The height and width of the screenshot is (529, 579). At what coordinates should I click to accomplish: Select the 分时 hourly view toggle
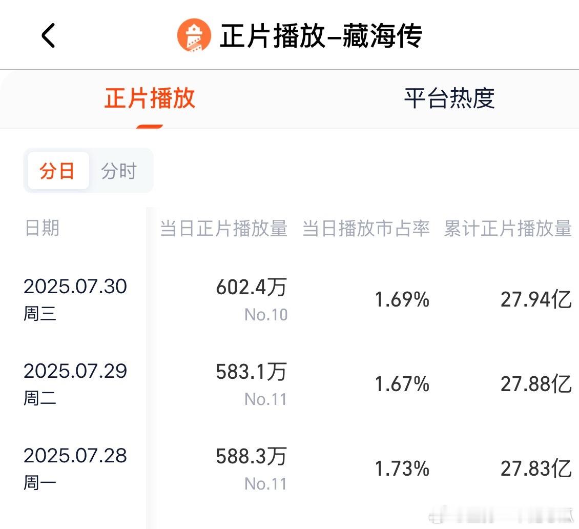coord(119,171)
